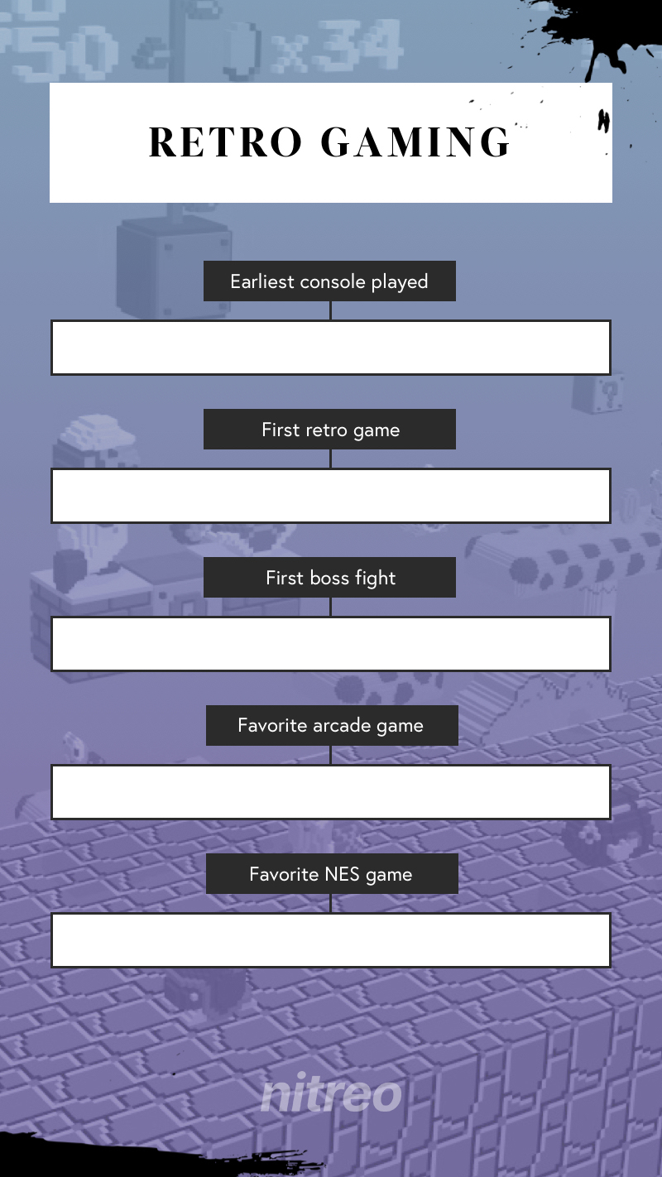
Task: Click the answer field below 'Favorite NES game'
Action: click(x=330, y=940)
